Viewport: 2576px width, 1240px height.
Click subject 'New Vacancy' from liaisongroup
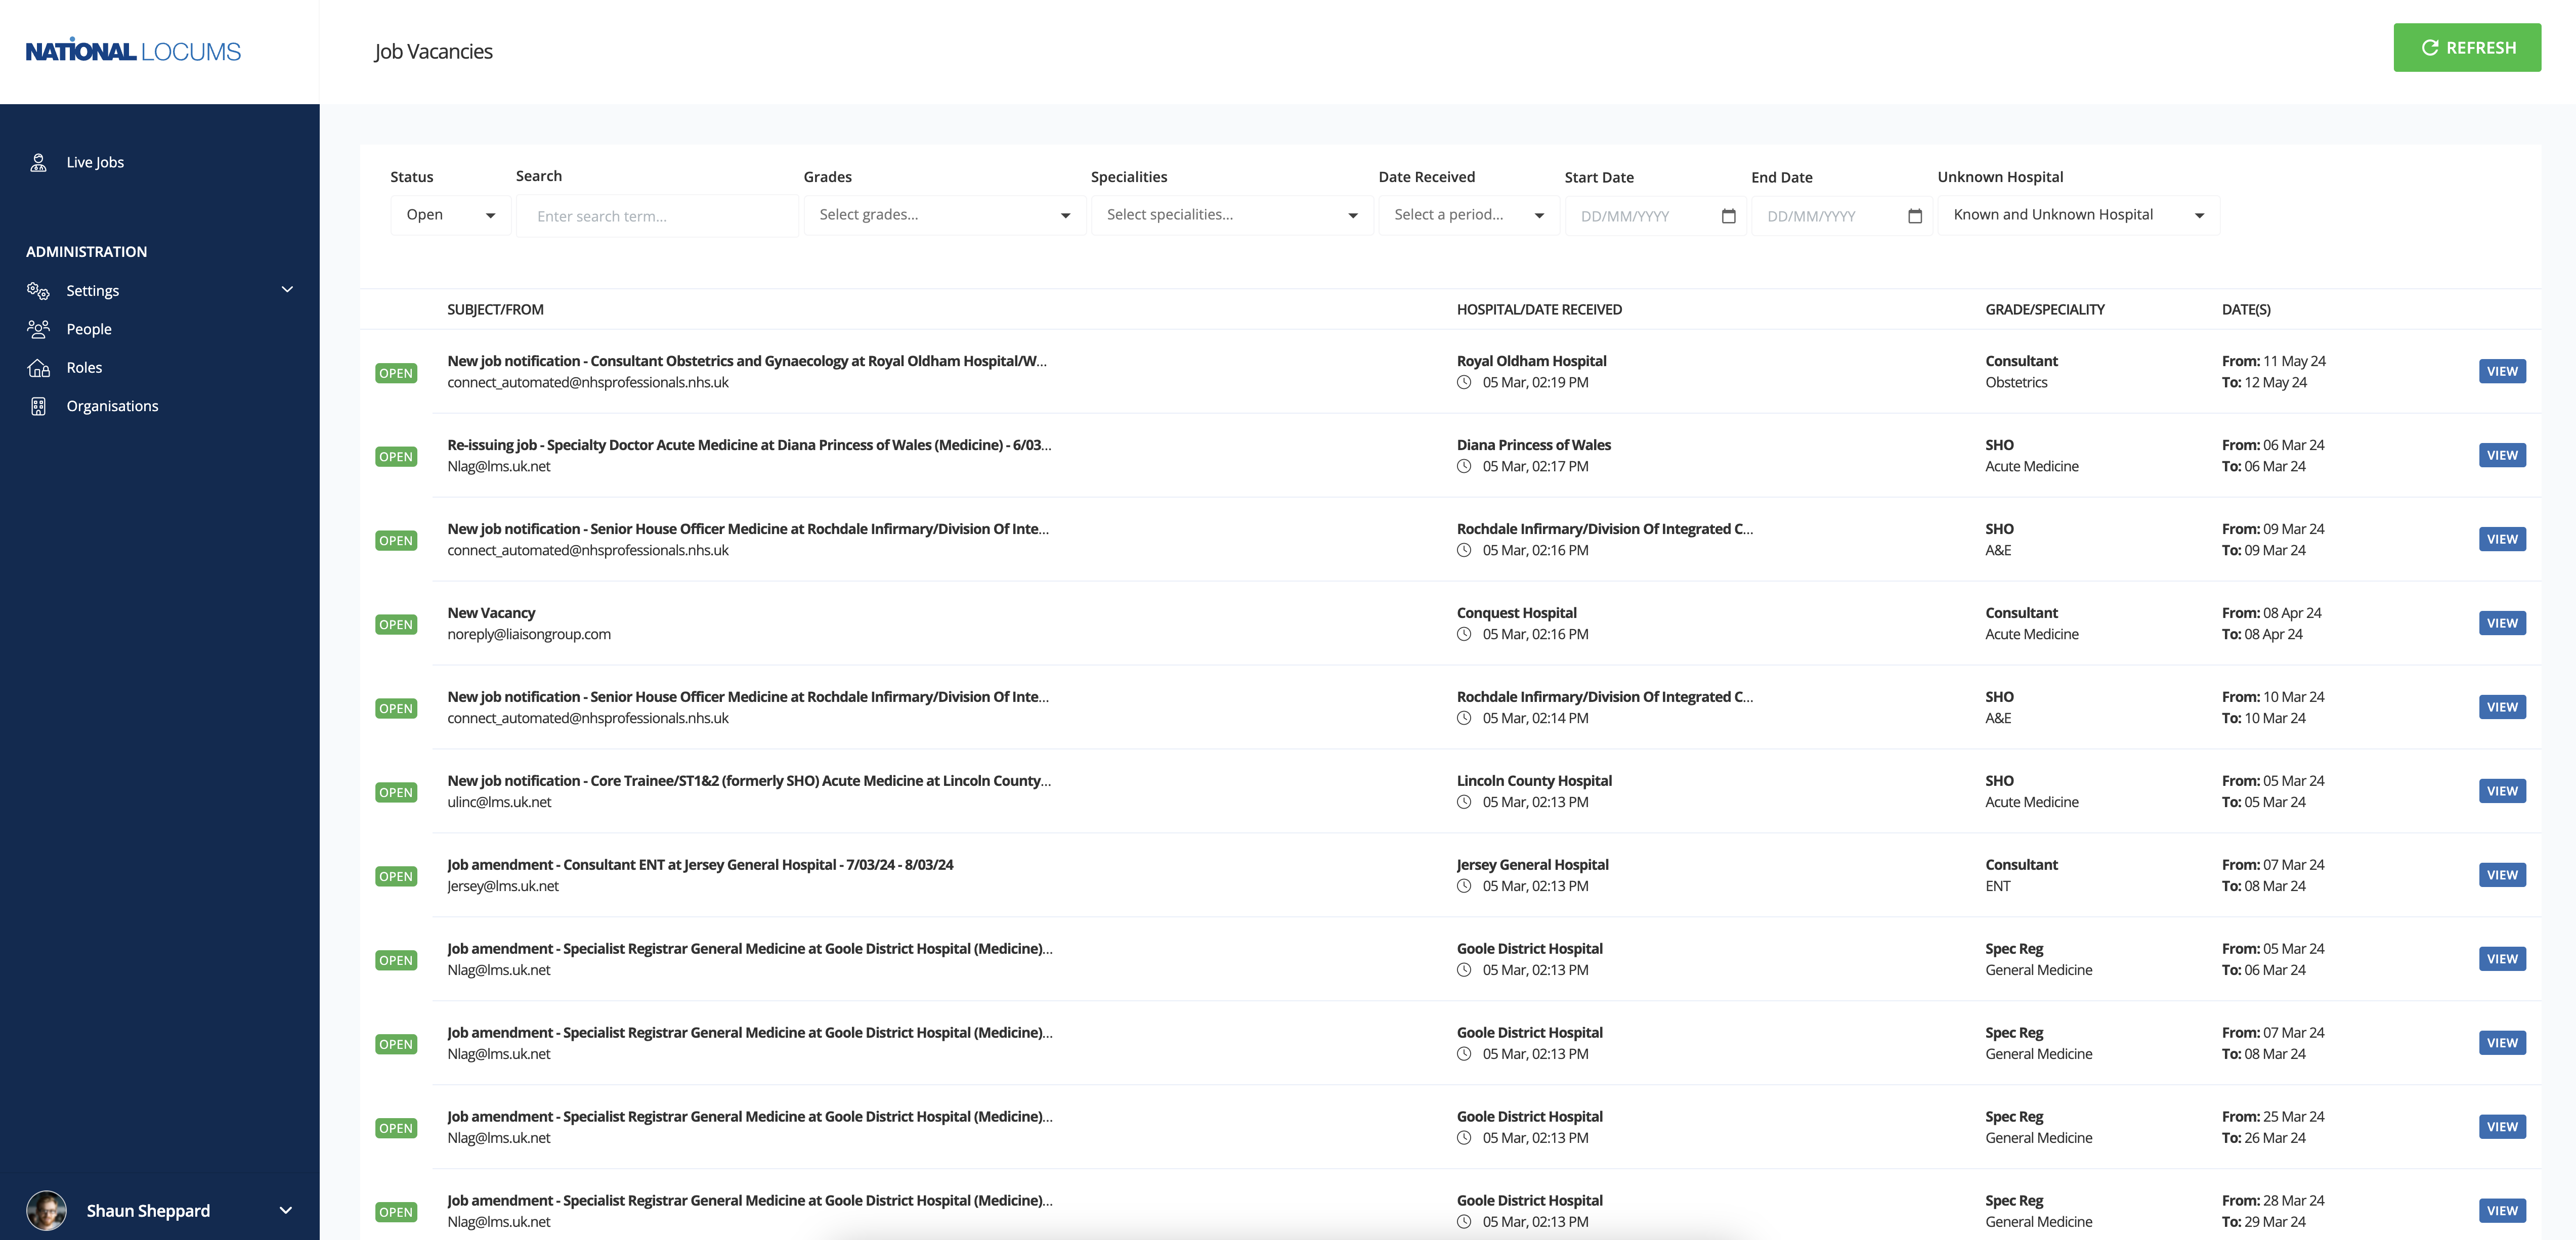coord(491,613)
